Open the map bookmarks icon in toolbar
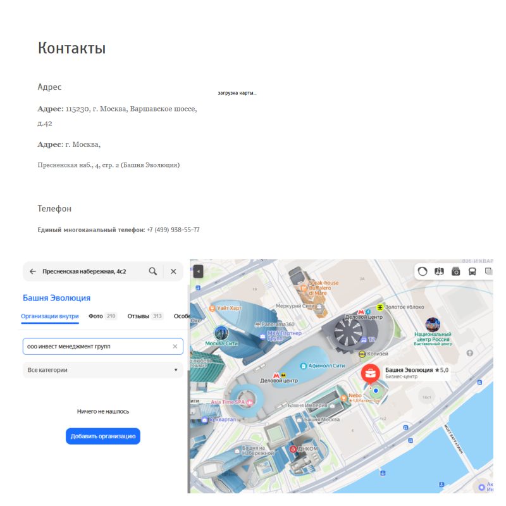Viewport: 506px width, 506px height. point(438,271)
